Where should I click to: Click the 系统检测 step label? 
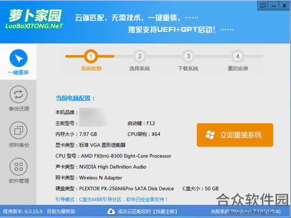click(x=91, y=69)
